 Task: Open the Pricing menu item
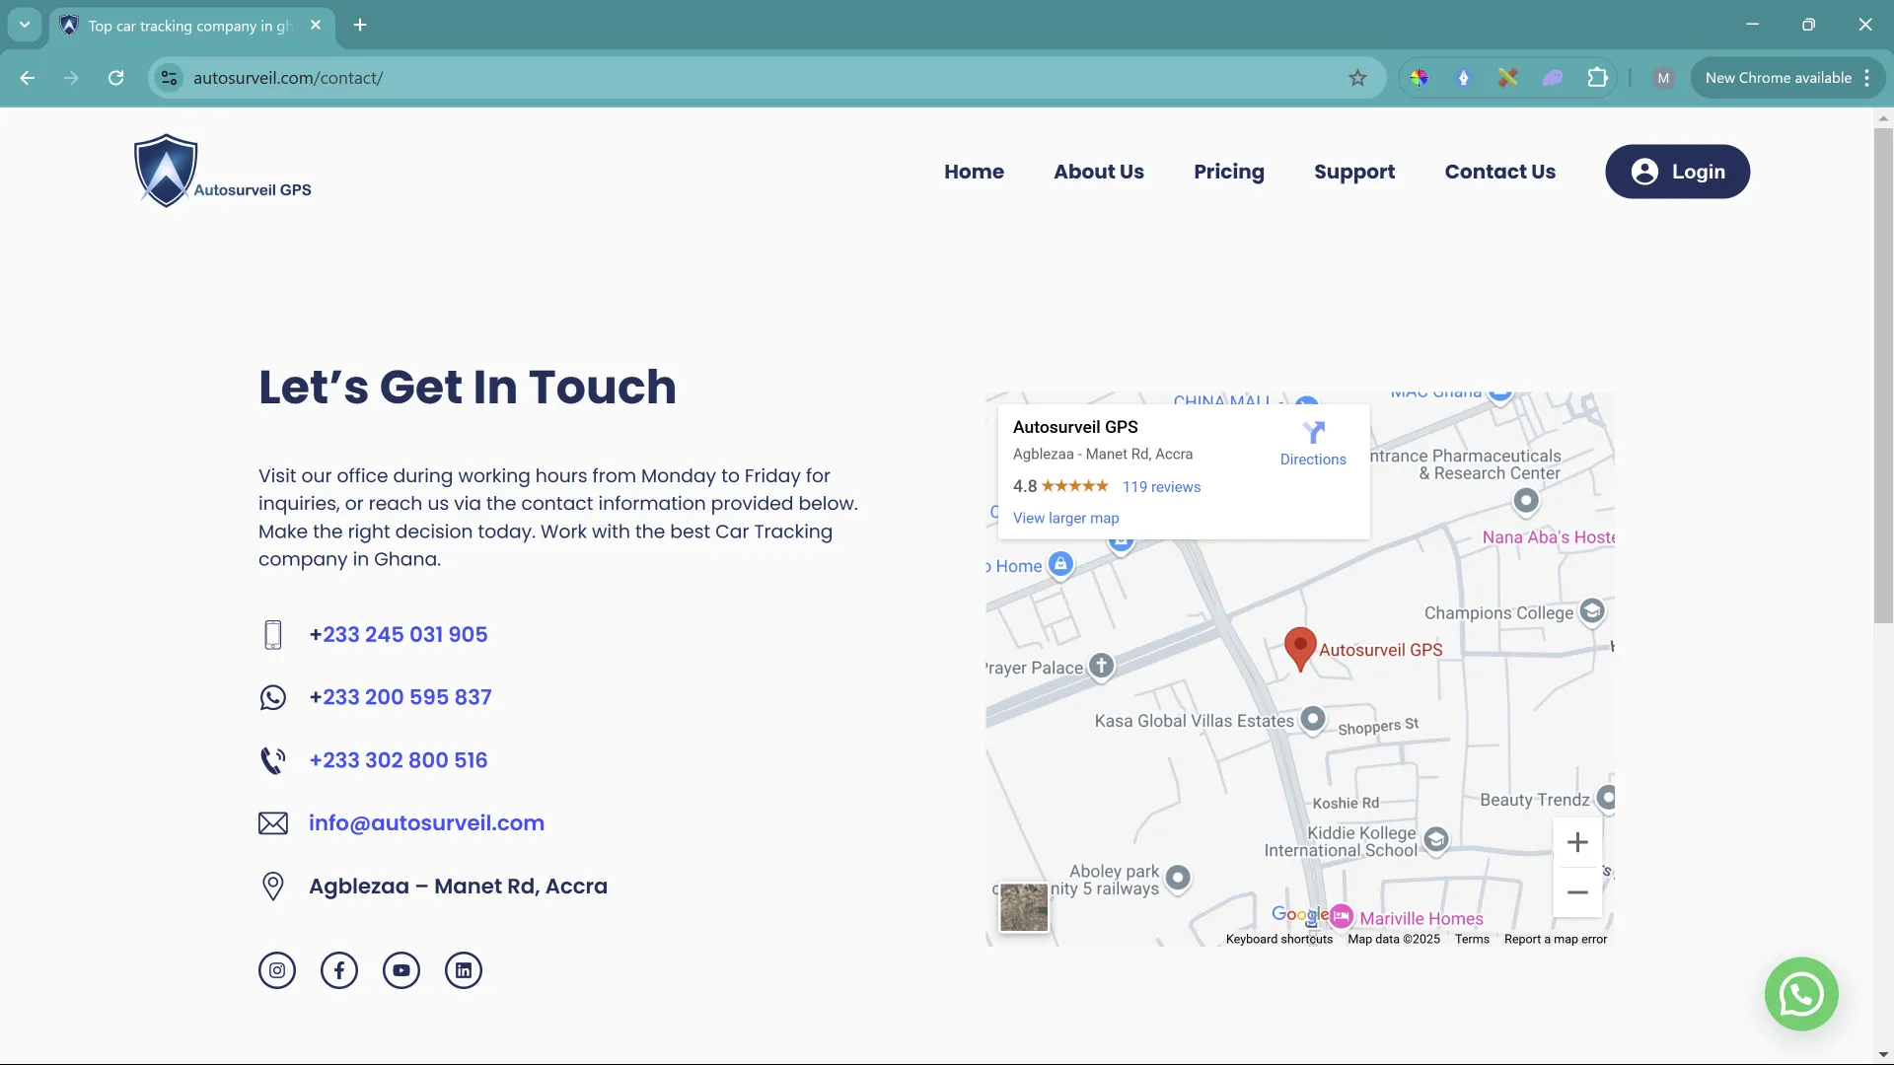click(1228, 172)
